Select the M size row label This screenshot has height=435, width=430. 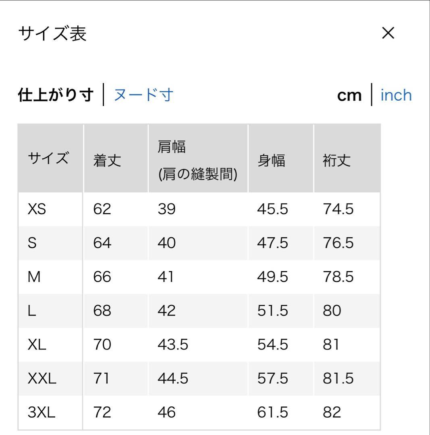tap(34, 277)
